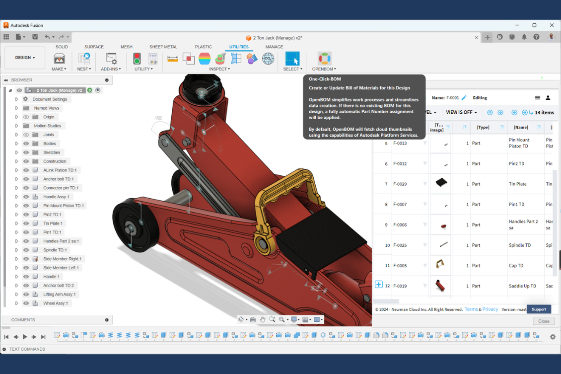Open the Select panel dropdown

[293, 69]
